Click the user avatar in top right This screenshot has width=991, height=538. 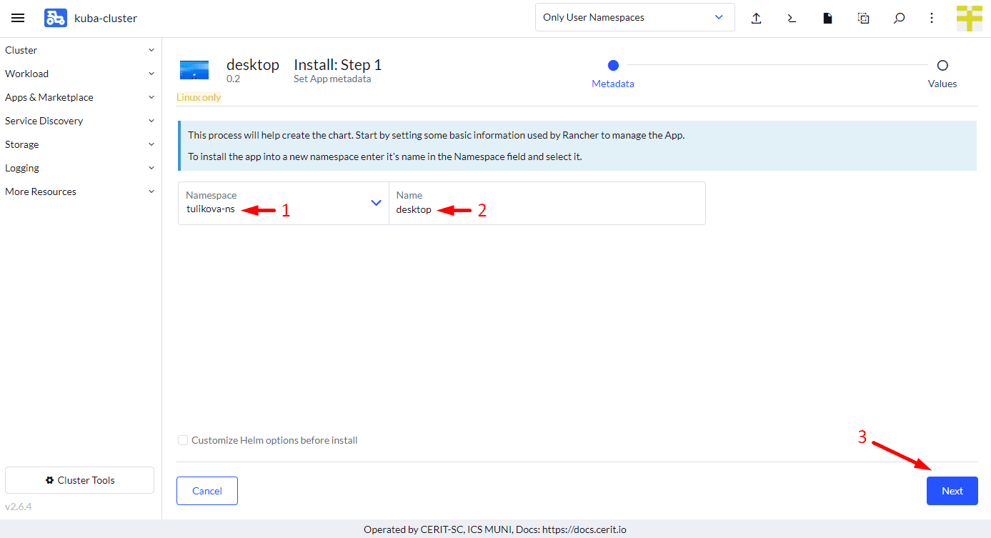click(969, 18)
